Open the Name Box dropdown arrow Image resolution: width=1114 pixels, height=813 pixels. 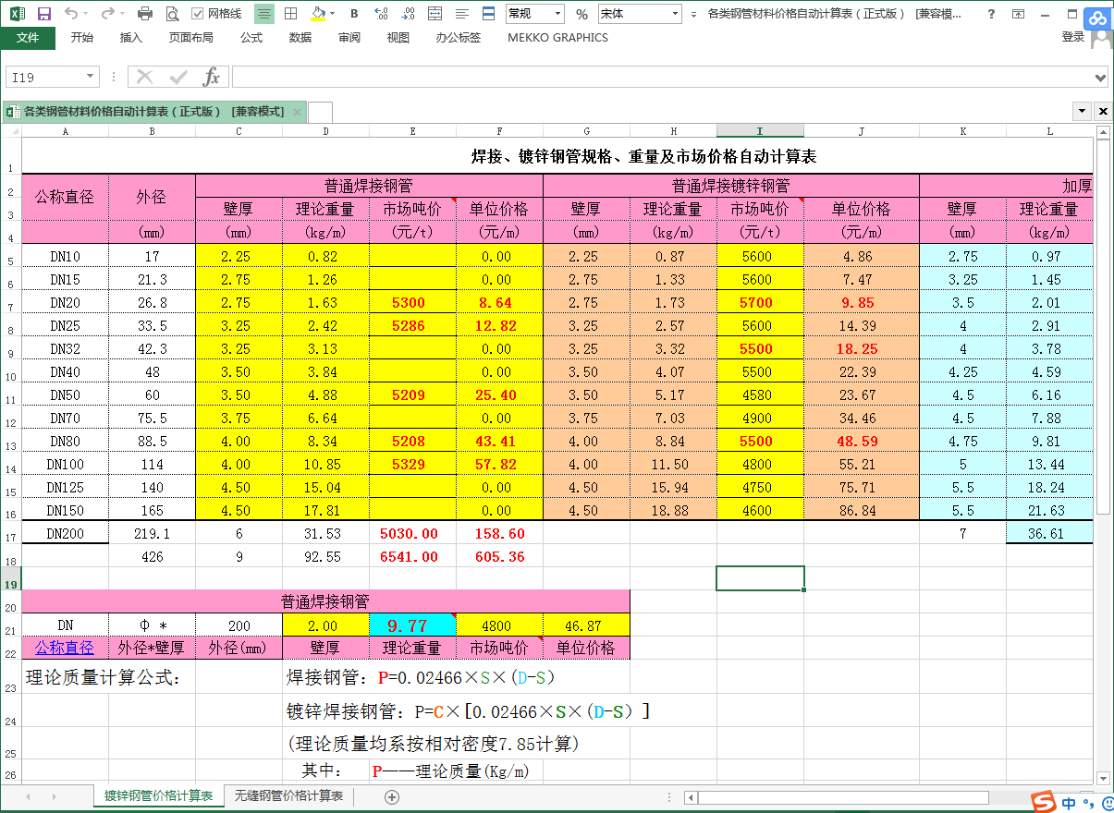[x=90, y=78]
